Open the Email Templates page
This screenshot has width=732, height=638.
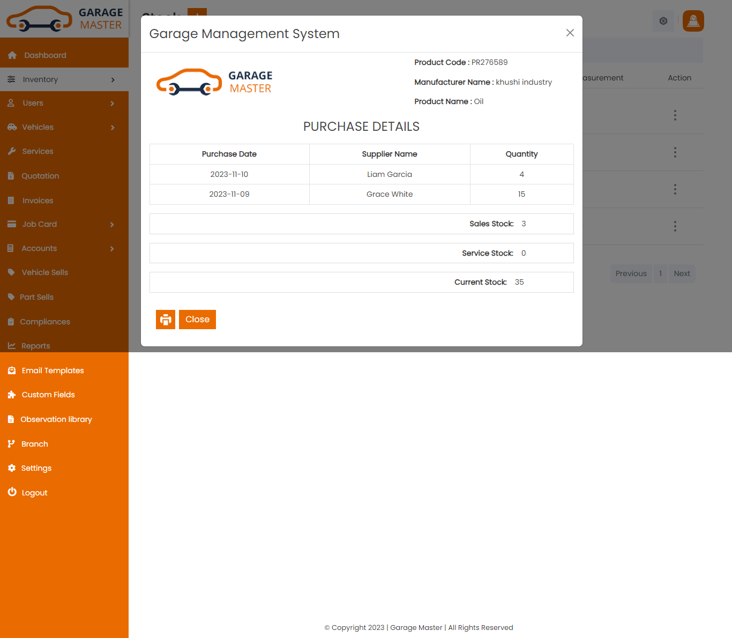pos(53,370)
